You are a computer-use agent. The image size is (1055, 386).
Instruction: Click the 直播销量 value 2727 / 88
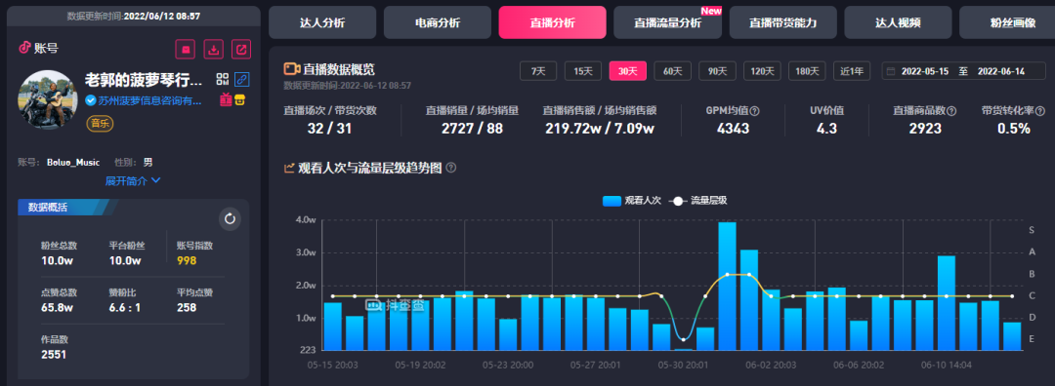coord(473,129)
